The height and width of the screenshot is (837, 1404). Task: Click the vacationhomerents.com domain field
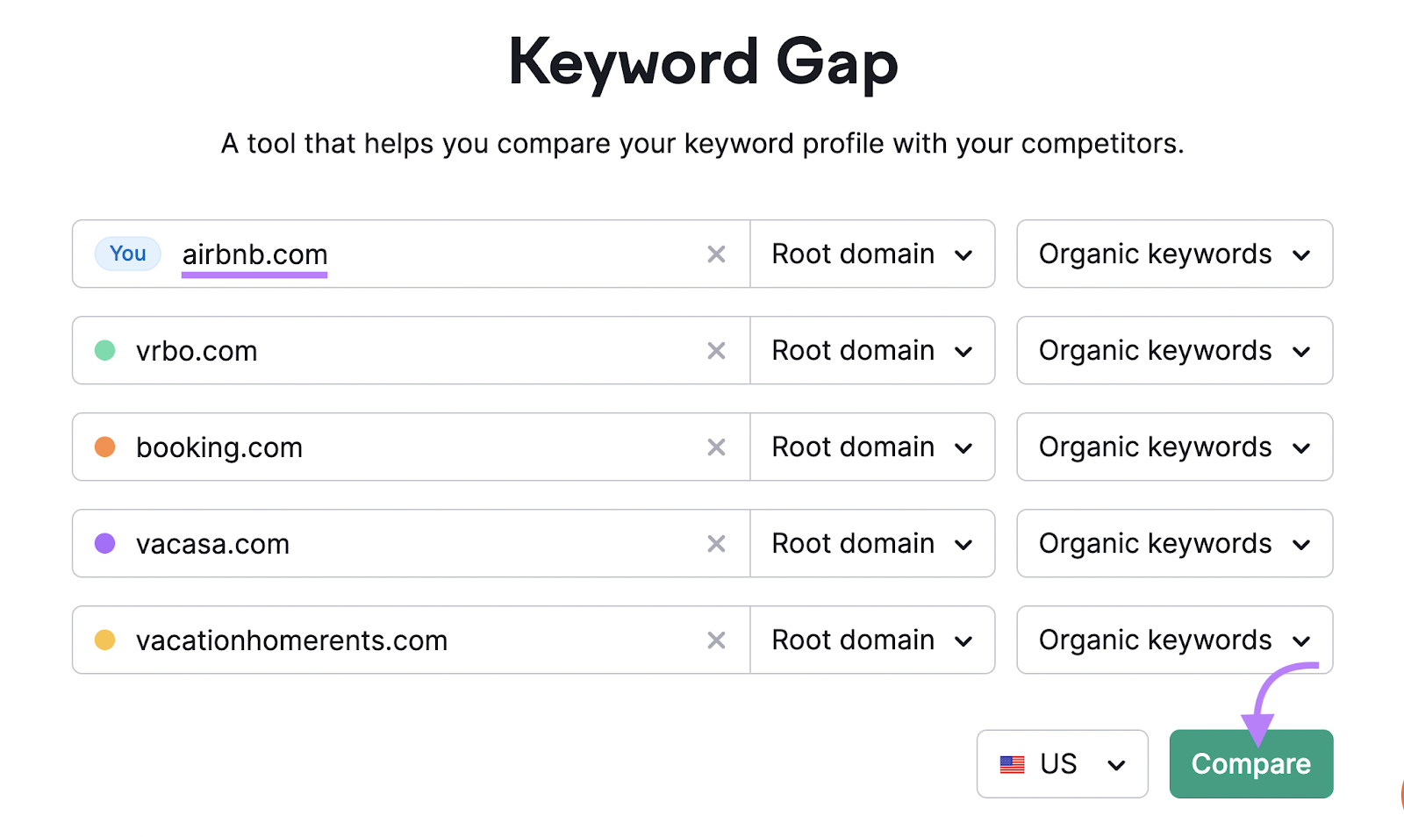395,640
